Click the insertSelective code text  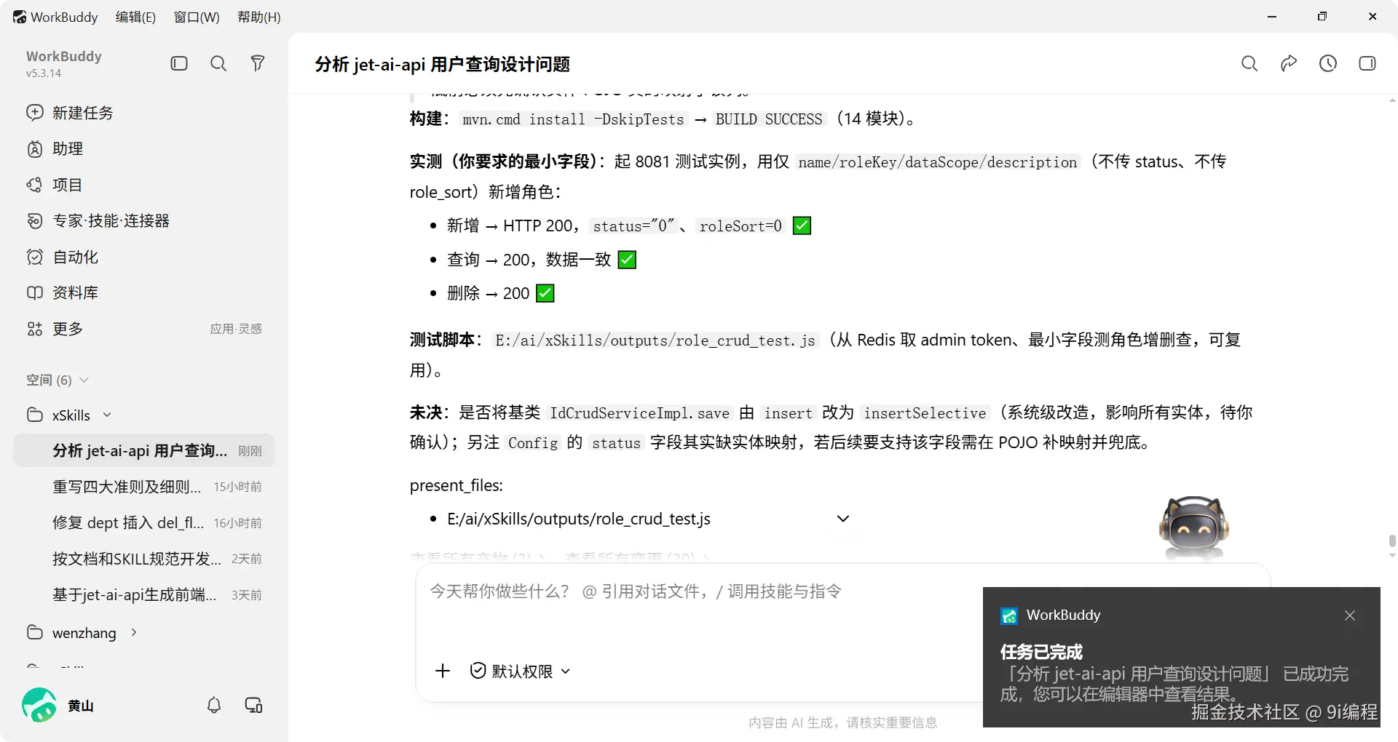(925, 412)
